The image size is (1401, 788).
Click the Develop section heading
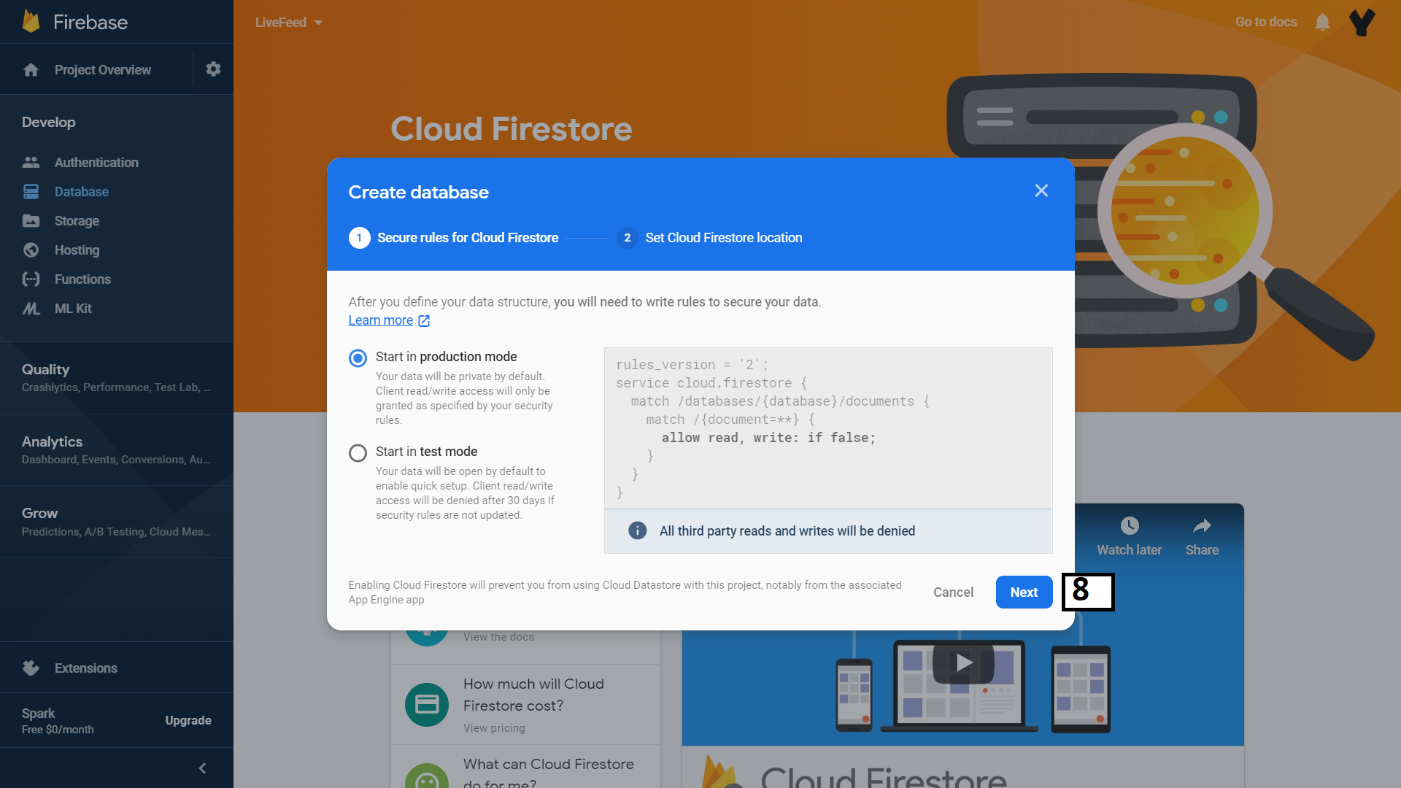[x=48, y=122]
